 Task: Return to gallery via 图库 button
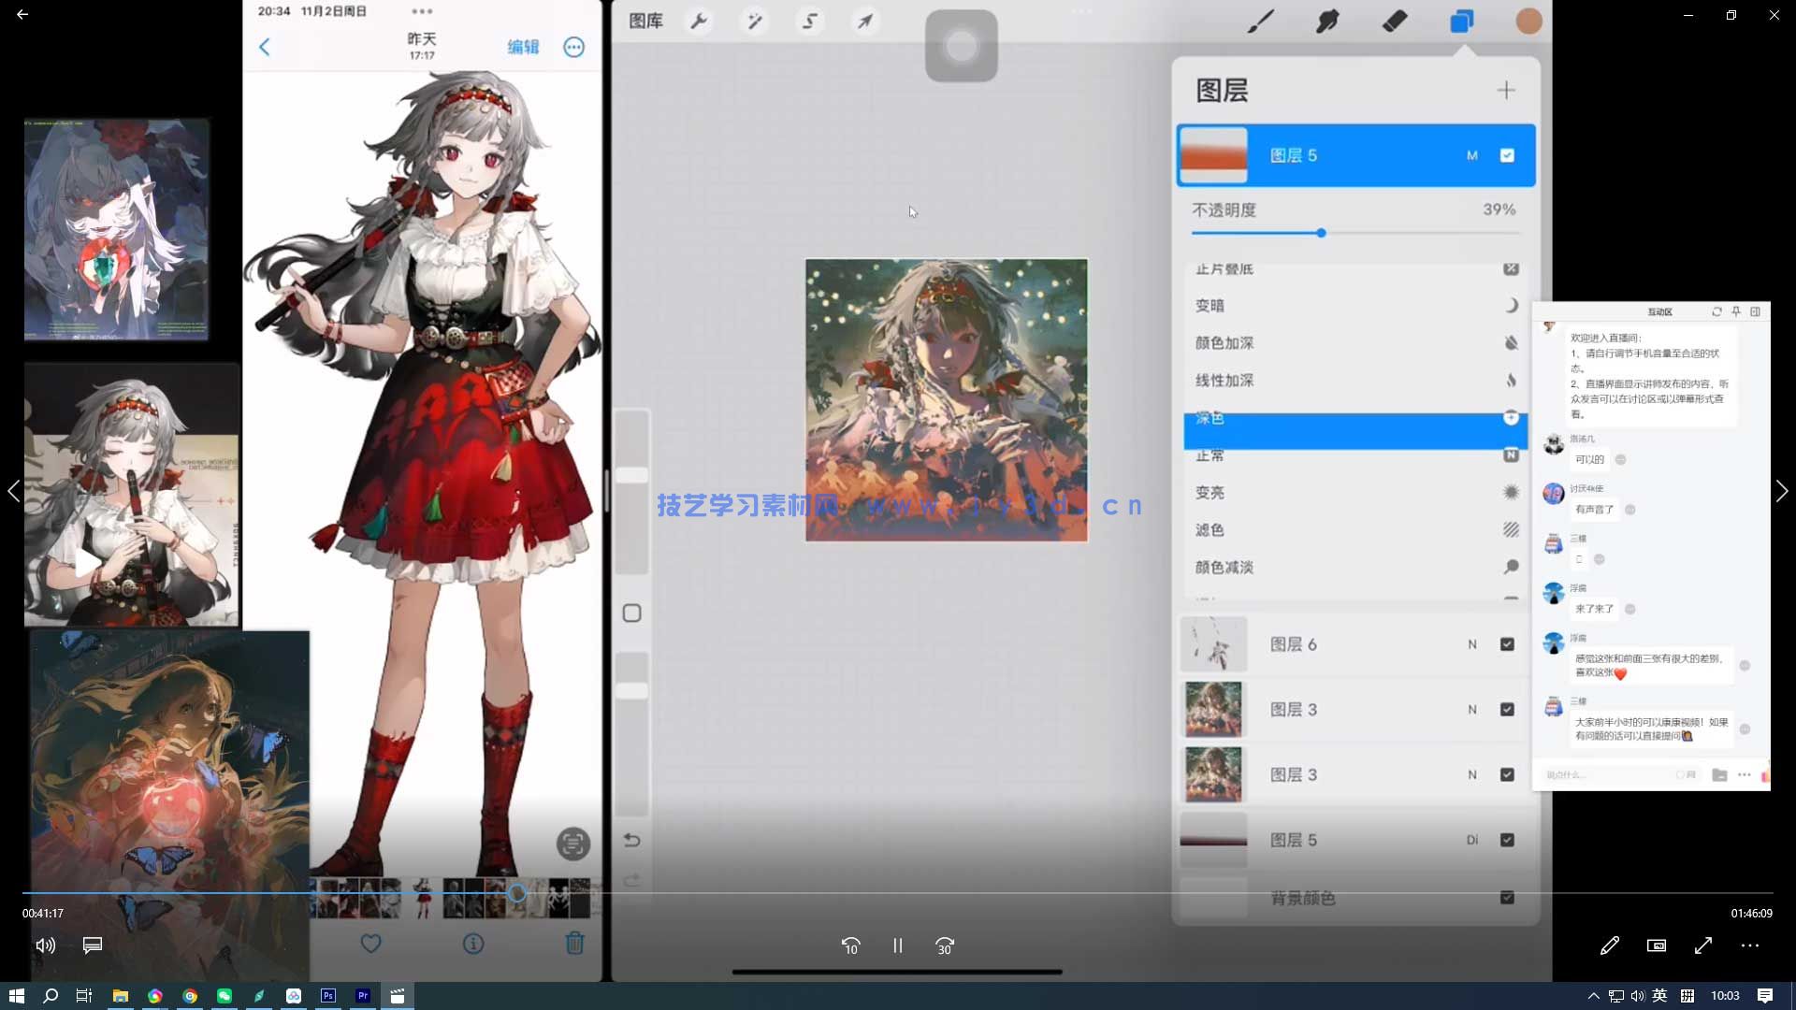[x=645, y=21]
